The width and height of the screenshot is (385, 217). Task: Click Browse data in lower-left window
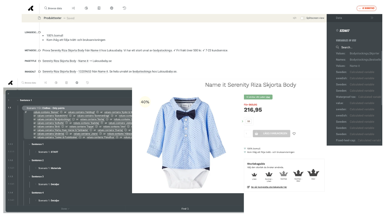click(x=29, y=83)
